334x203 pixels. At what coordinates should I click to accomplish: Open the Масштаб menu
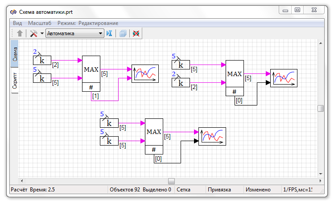(x=39, y=23)
